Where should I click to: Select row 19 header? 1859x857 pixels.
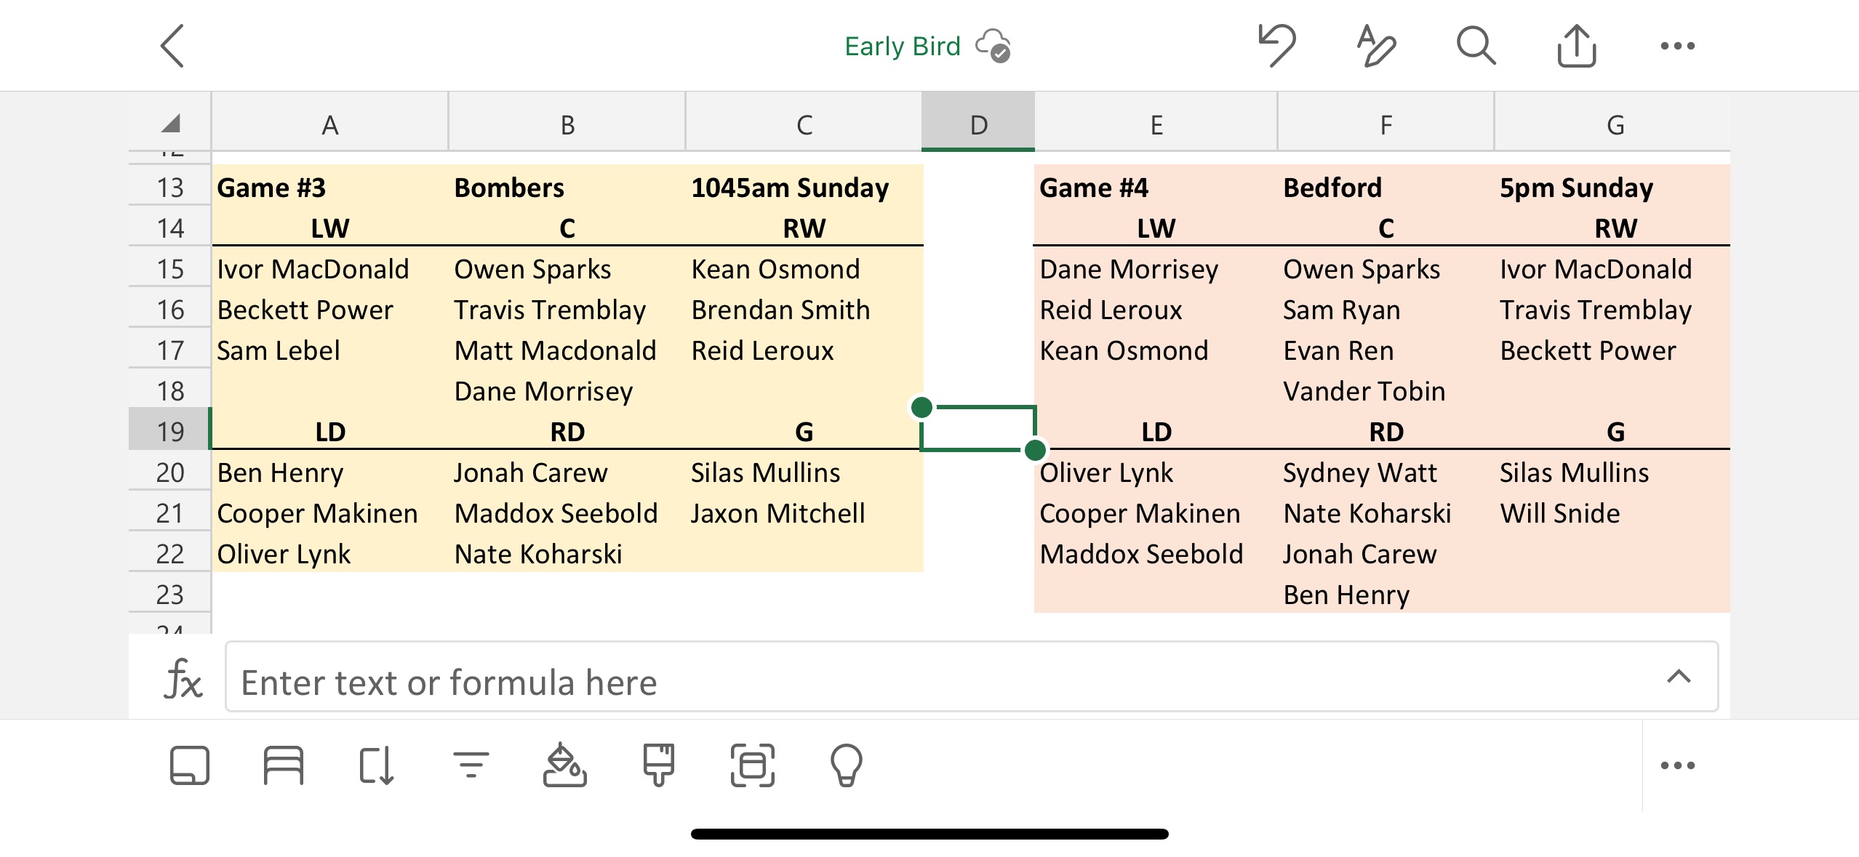coord(170,431)
